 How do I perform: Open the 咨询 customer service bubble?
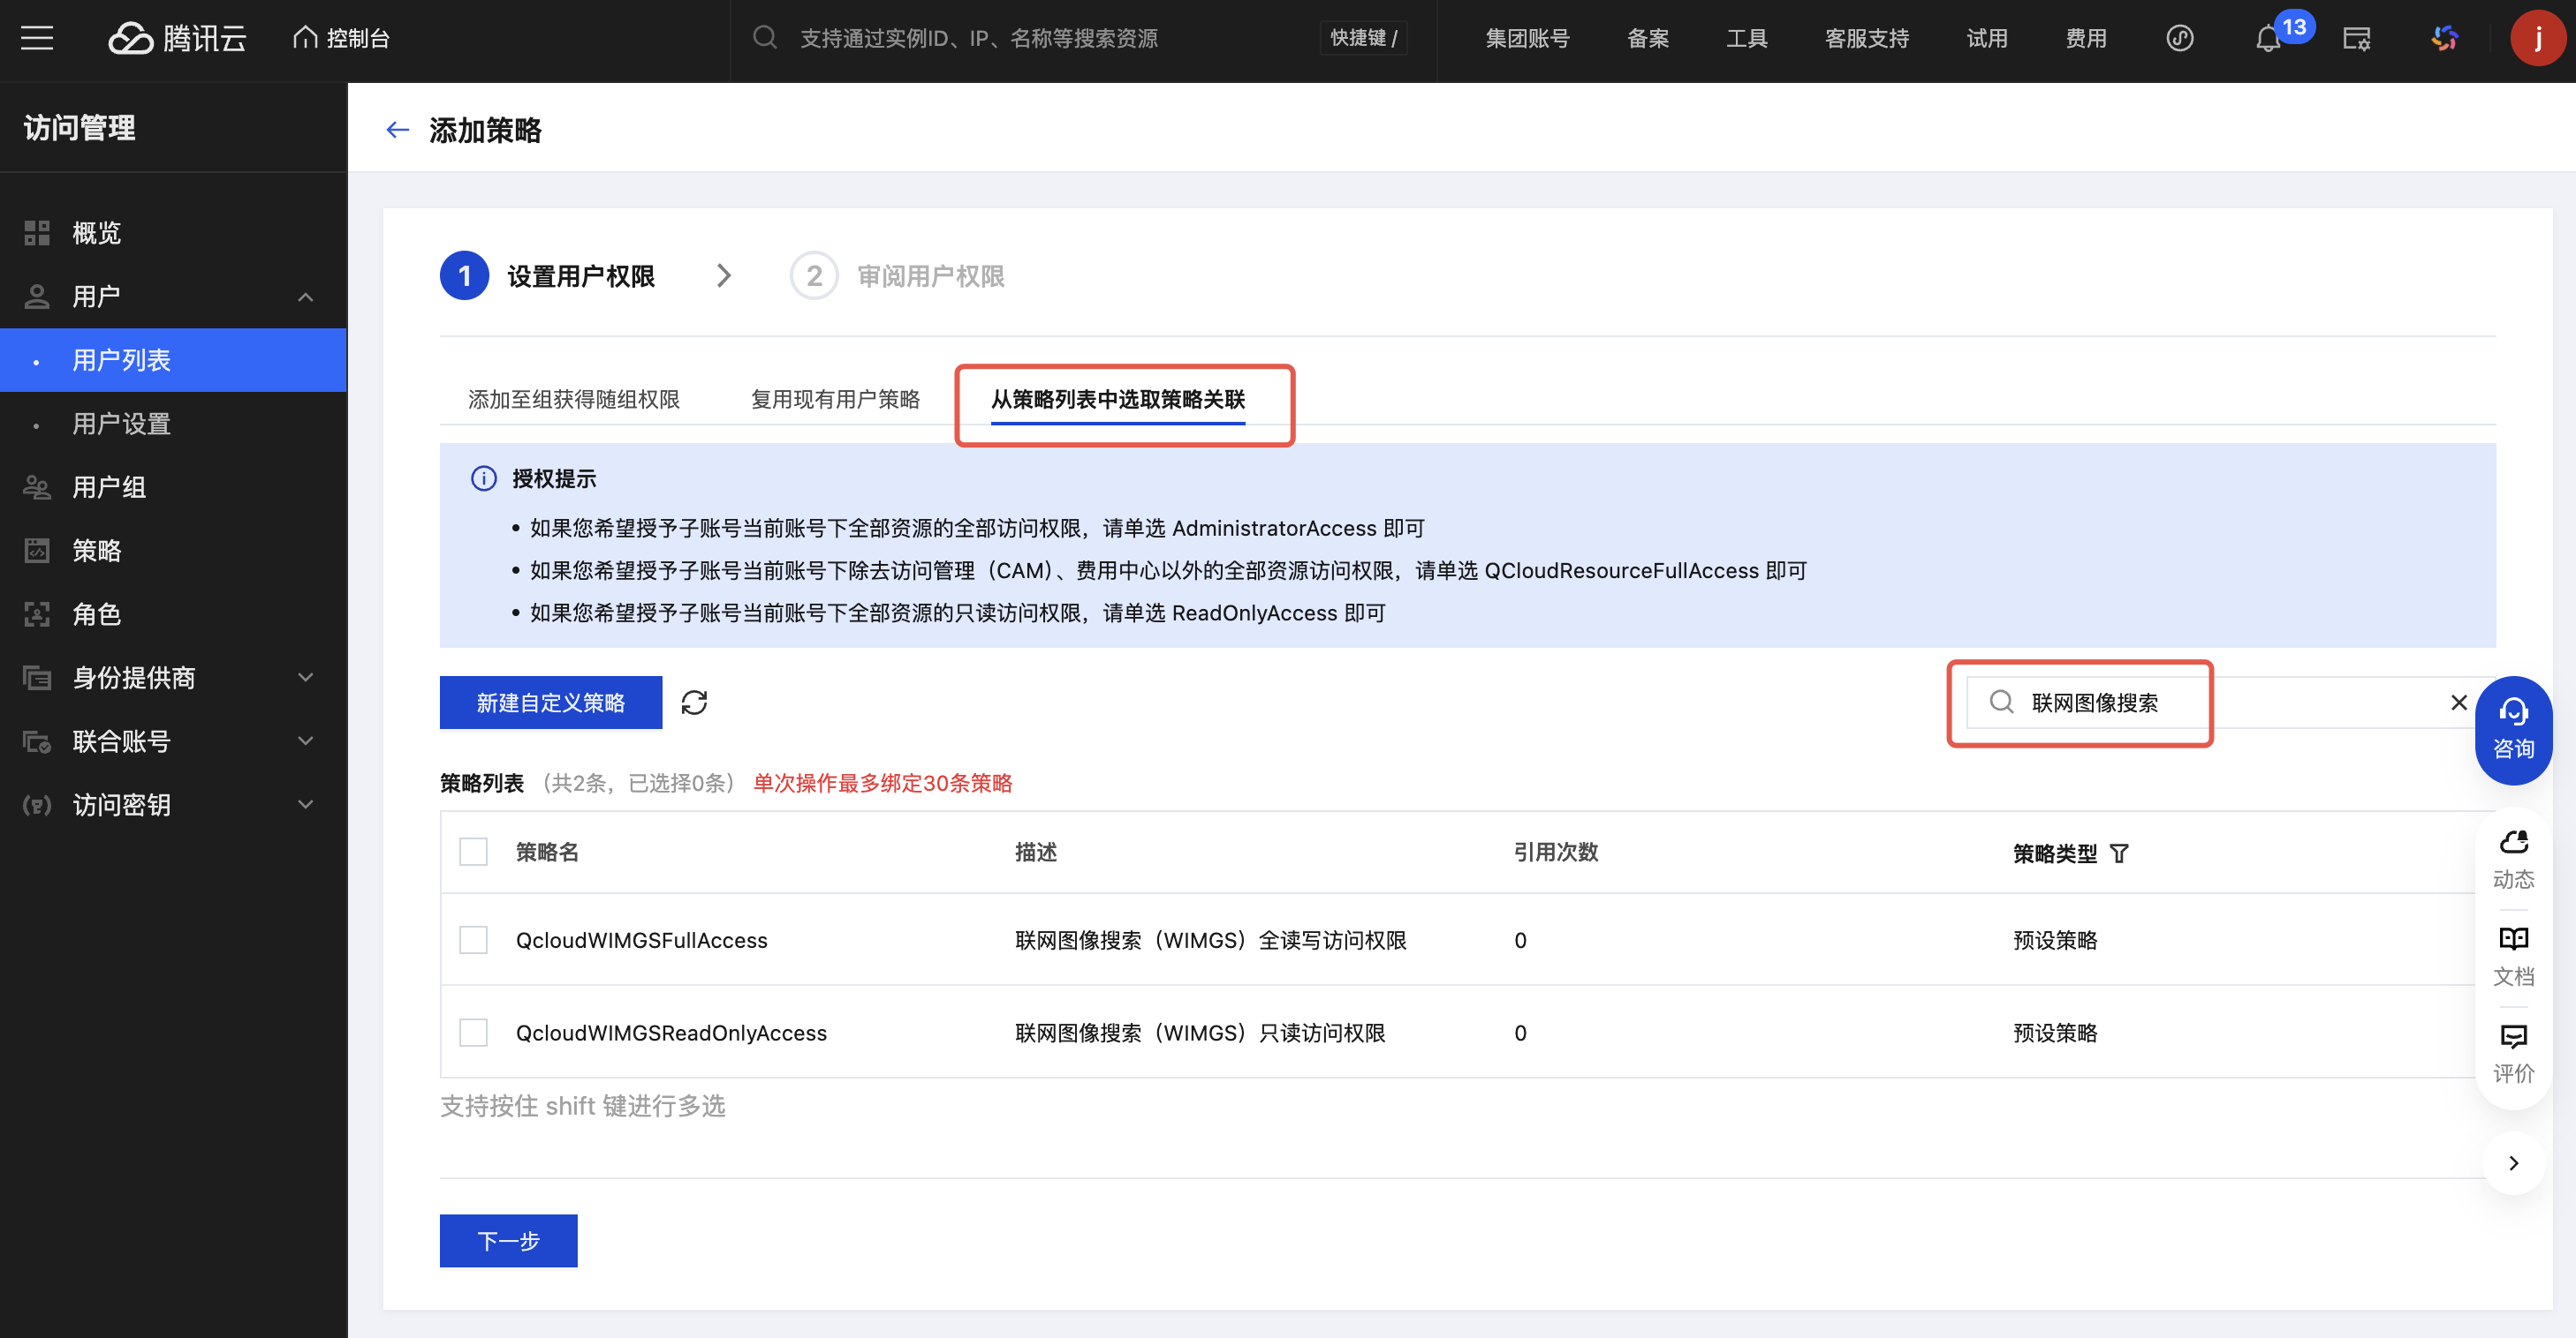[x=2512, y=729]
